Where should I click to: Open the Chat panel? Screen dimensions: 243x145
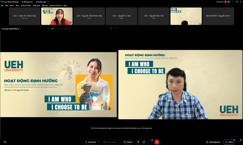229,142
